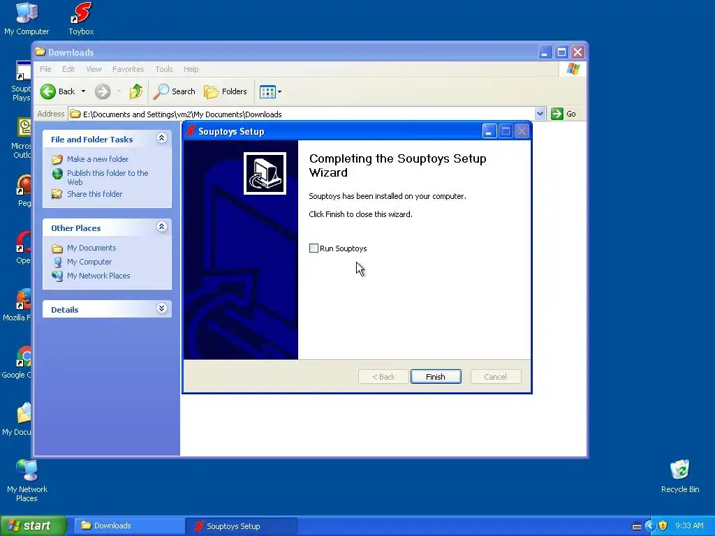
Task: Select the Recycle Bin icon
Action: click(x=680, y=476)
